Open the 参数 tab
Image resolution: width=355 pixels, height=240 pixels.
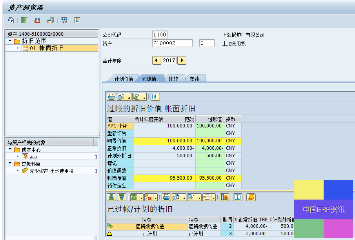pos(195,79)
